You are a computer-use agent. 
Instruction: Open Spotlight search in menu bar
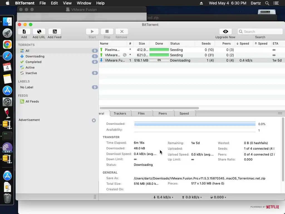pyautogui.click(x=267, y=3)
